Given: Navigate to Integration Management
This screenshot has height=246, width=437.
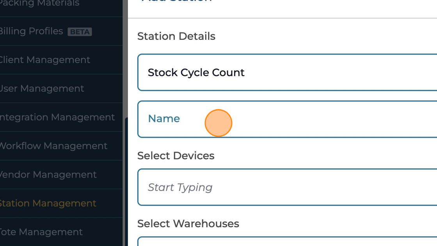Looking at the screenshot, I should pos(57,117).
